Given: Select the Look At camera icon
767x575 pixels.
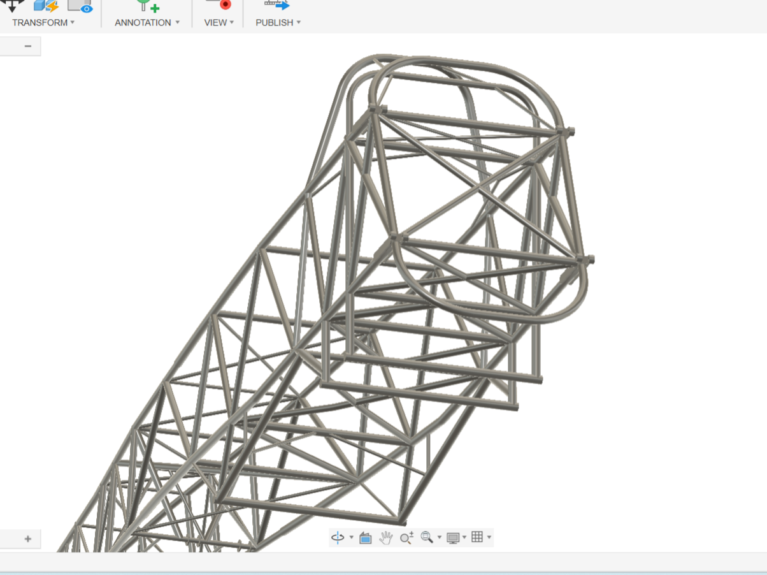Looking at the screenshot, I should click(365, 538).
